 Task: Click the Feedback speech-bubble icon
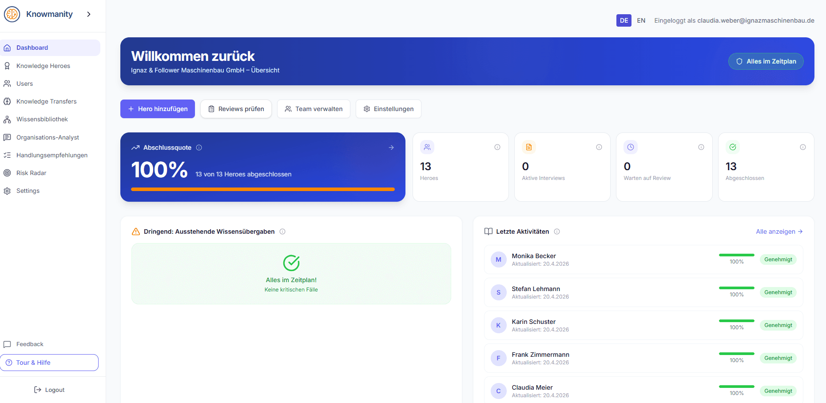coord(7,344)
